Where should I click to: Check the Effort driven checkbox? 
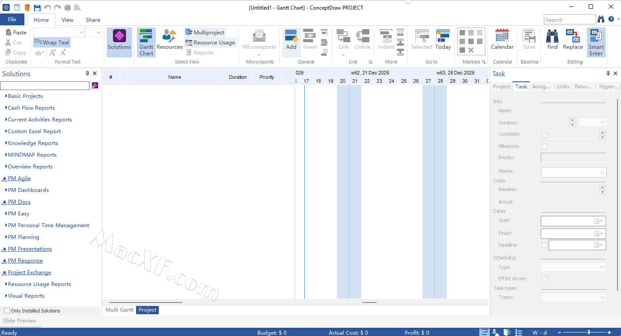pyautogui.click(x=544, y=279)
